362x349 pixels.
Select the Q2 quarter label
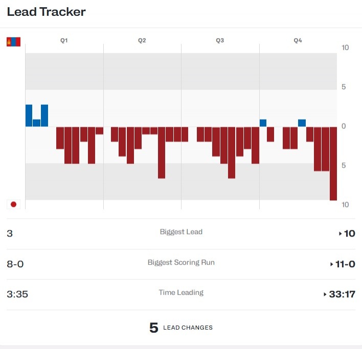click(142, 40)
